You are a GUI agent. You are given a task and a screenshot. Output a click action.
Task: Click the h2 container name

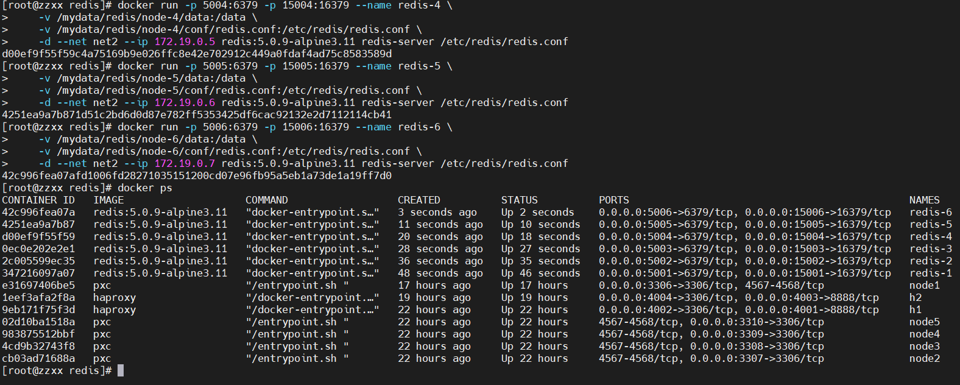point(916,297)
